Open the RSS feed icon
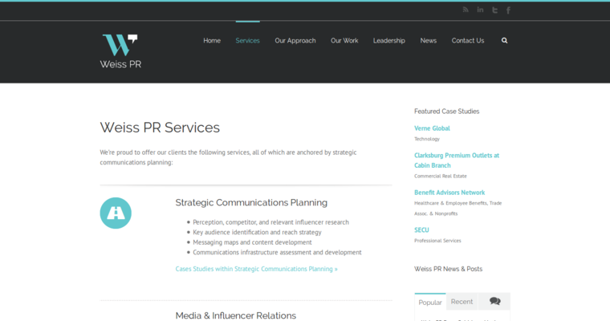The image size is (610, 321). click(466, 10)
